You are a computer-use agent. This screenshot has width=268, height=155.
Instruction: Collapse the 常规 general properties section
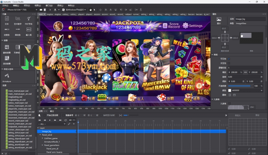coord(212,55)
